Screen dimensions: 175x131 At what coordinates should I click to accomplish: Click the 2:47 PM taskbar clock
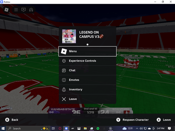[x=161, y=129]
